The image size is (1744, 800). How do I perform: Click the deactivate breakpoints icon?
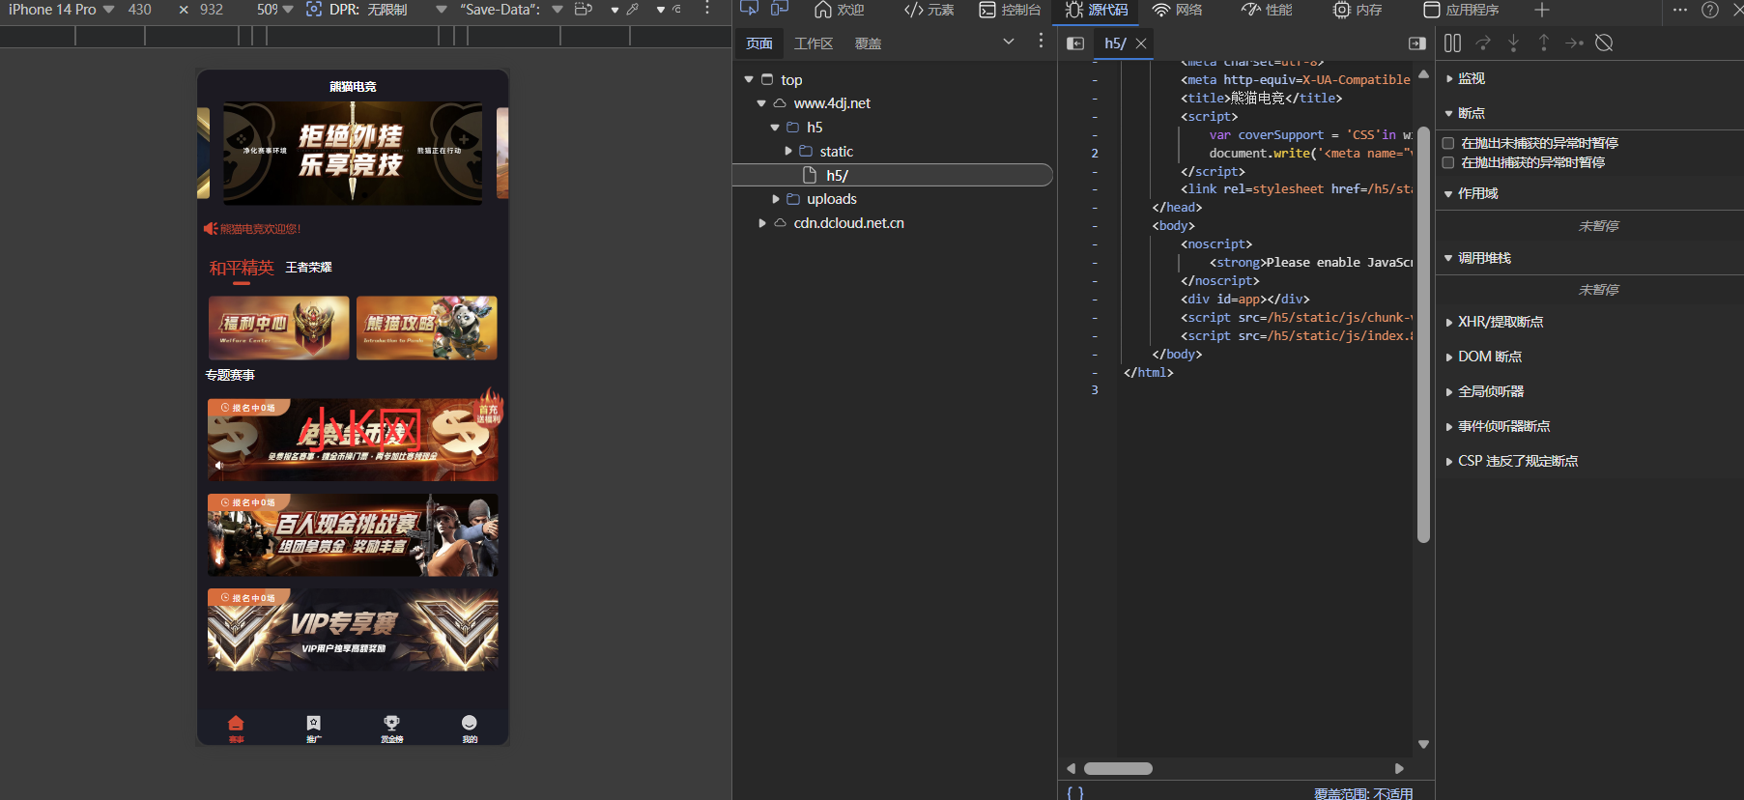[1604, 43]
